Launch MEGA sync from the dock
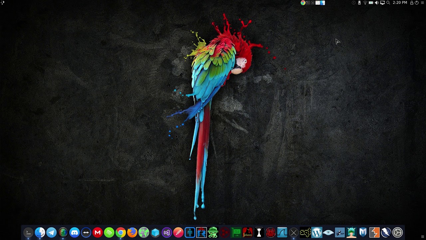 pyautogui.click(x=98, y=232)
